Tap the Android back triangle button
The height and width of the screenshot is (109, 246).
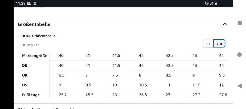point(240,86)
